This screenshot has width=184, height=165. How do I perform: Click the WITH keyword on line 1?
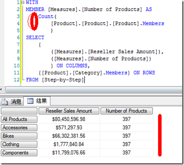32,2
